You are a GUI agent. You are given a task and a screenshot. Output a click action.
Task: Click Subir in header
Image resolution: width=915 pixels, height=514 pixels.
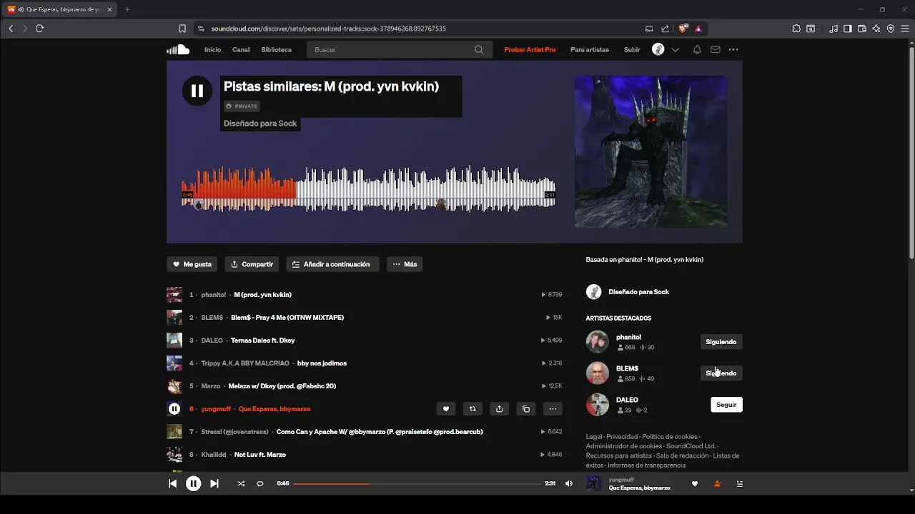tap(632, 50)
